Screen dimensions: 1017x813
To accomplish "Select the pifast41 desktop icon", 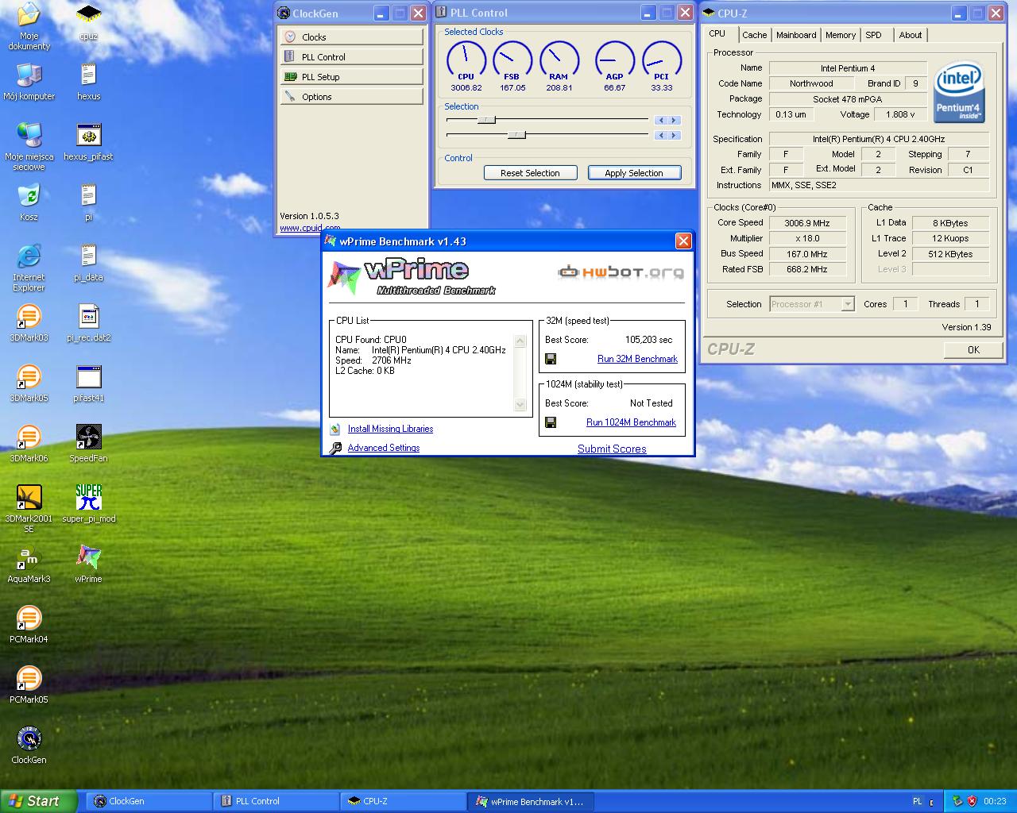I will point(89,378).
